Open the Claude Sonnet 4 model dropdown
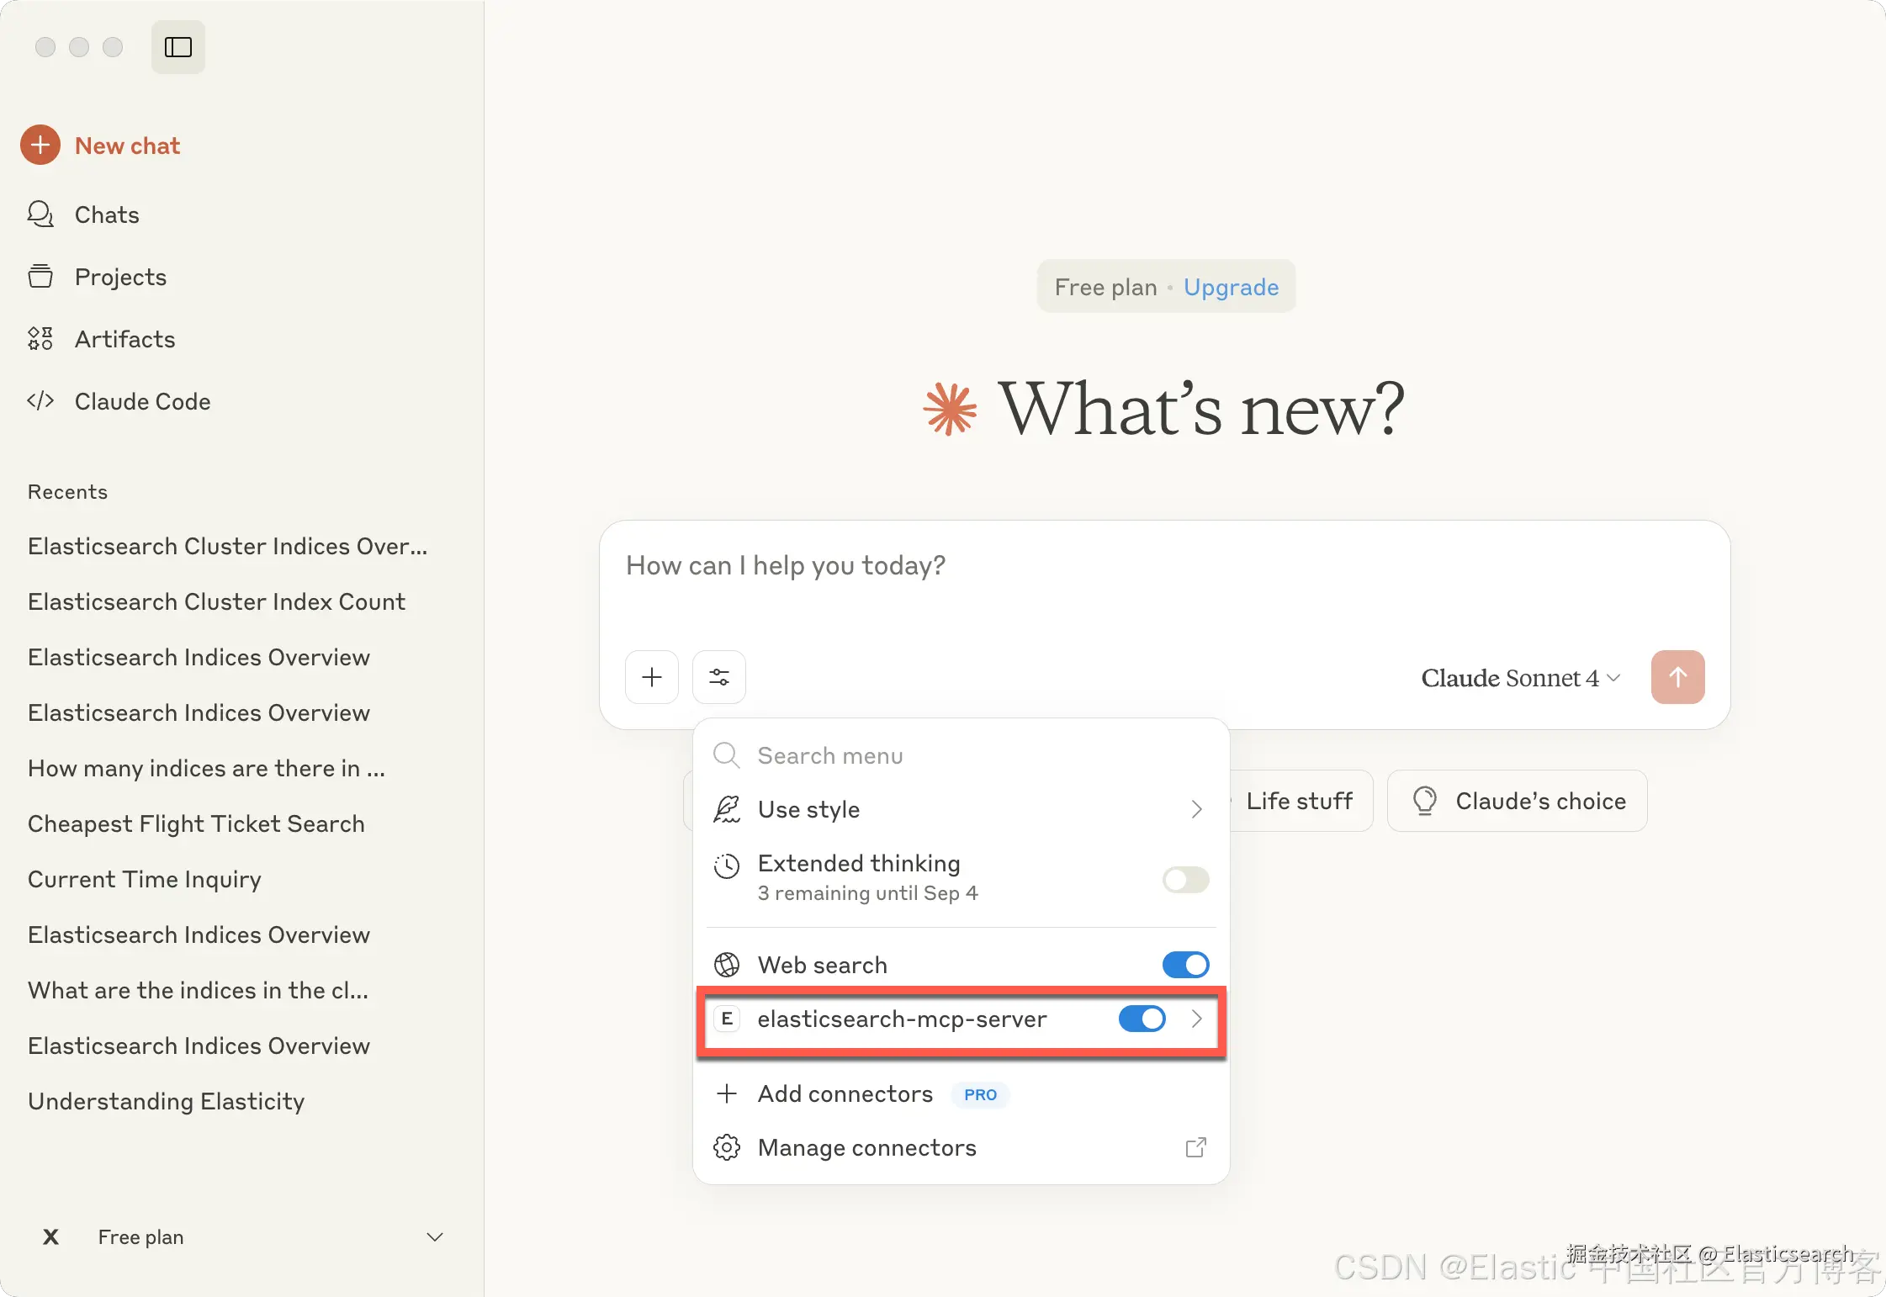This screenshot has height=1297, width=1886. (x=1520, y=678)
